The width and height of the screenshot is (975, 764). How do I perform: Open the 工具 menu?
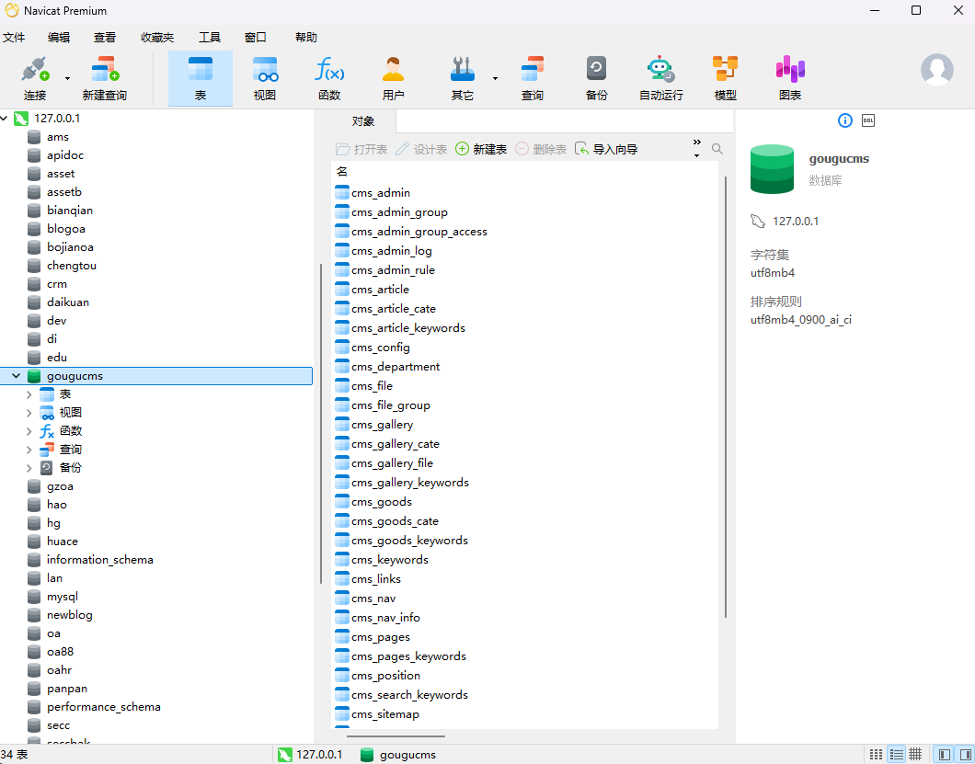pyautogui.click(x=210, y=38)
